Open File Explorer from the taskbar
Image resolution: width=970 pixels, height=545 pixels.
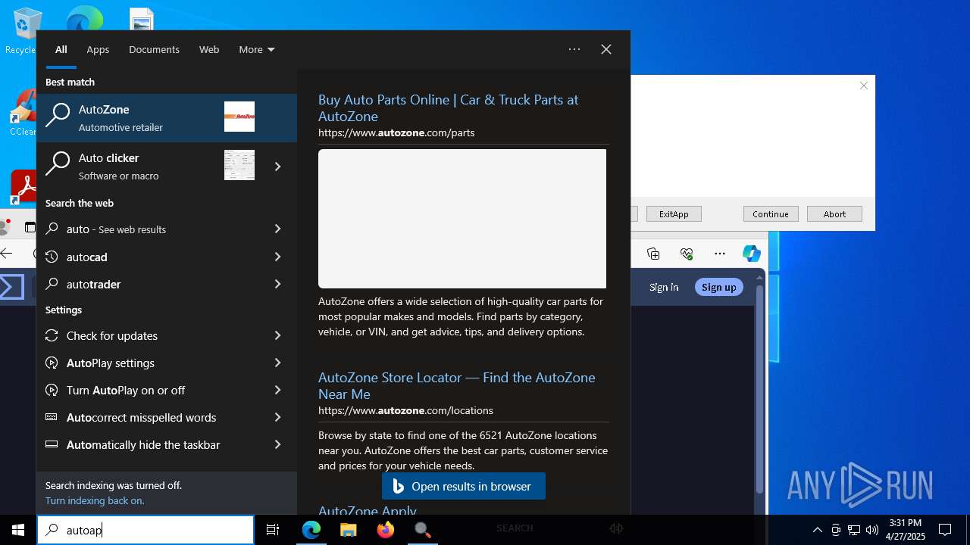tap(348, 530)
